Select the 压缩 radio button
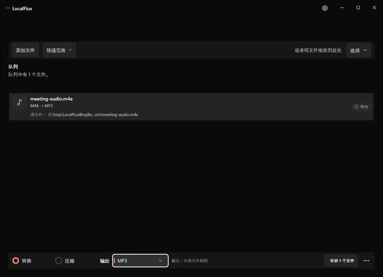 click(x=59, y=261)
